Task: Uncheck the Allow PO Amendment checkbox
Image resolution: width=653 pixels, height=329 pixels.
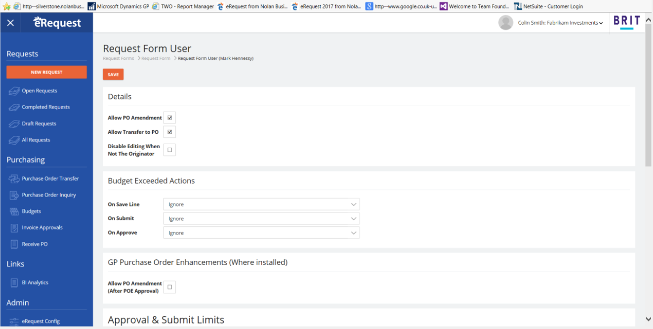Action: point(169,118)
